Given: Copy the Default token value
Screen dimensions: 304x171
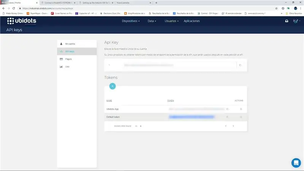Looking at the screenshot, I should [227, 117].
